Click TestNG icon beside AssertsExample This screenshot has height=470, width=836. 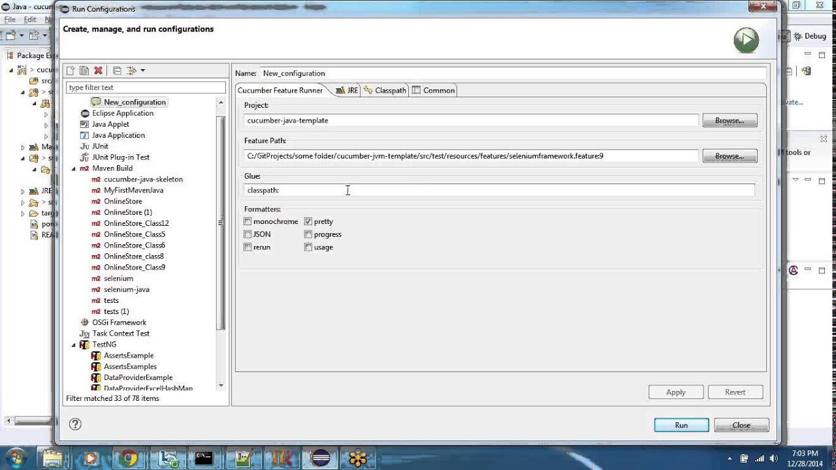coord(96,356)
